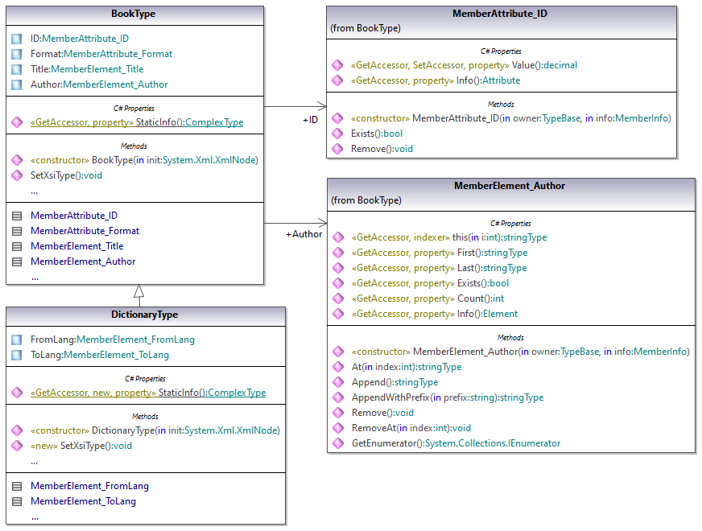Click the attribute icon beside Author:MemberElement_Author

17,84
